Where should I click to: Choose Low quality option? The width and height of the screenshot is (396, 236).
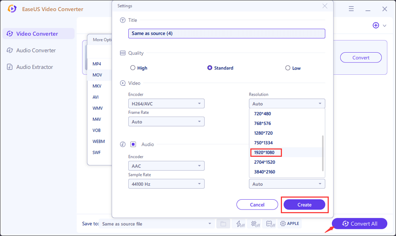coord(289,68)
